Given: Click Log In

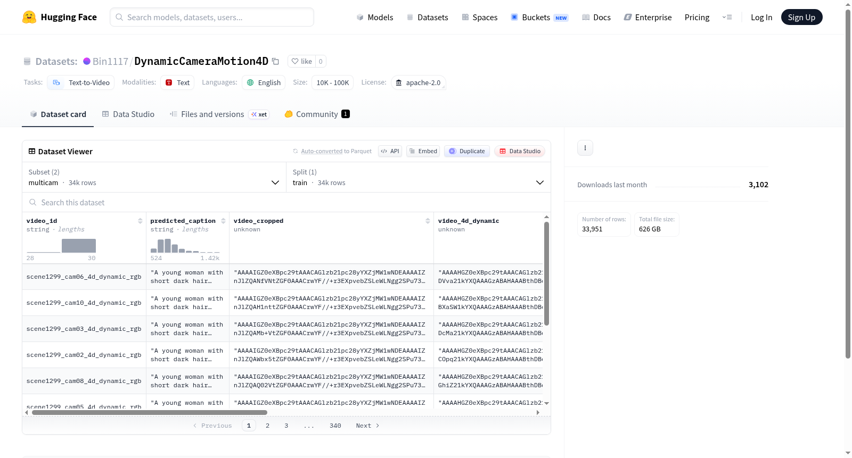Looking at the screenshot, I should pyautogui.click(x=761, y=17).
